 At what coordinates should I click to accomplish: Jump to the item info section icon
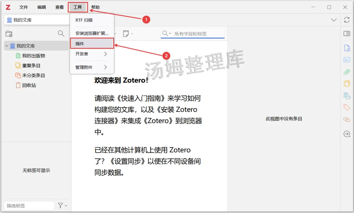point(347,48)
